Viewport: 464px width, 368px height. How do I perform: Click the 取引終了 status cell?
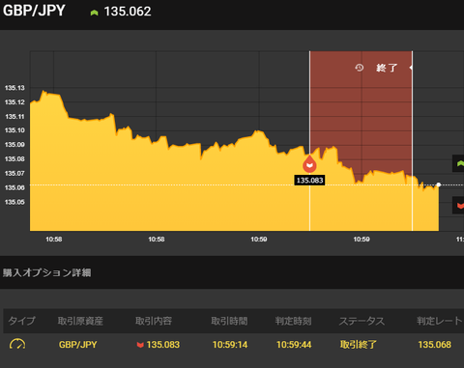click(359, 345)
